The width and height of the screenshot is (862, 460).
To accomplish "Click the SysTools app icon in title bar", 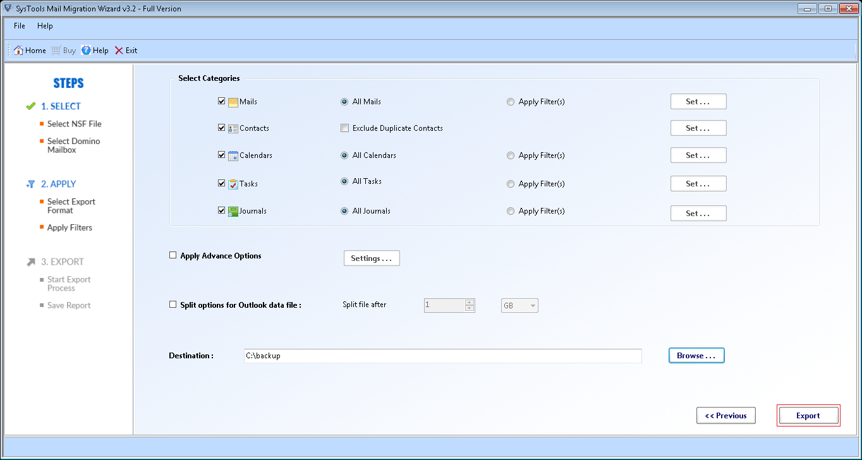I will pyautogui.click(x=8, y=8).
